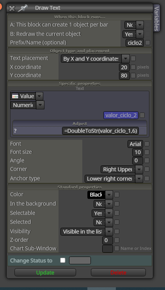The width and height of the screenshot is (165, 290).
Task: Tick checkbox beside option A object per bar
Action: (x=148, y=25)
